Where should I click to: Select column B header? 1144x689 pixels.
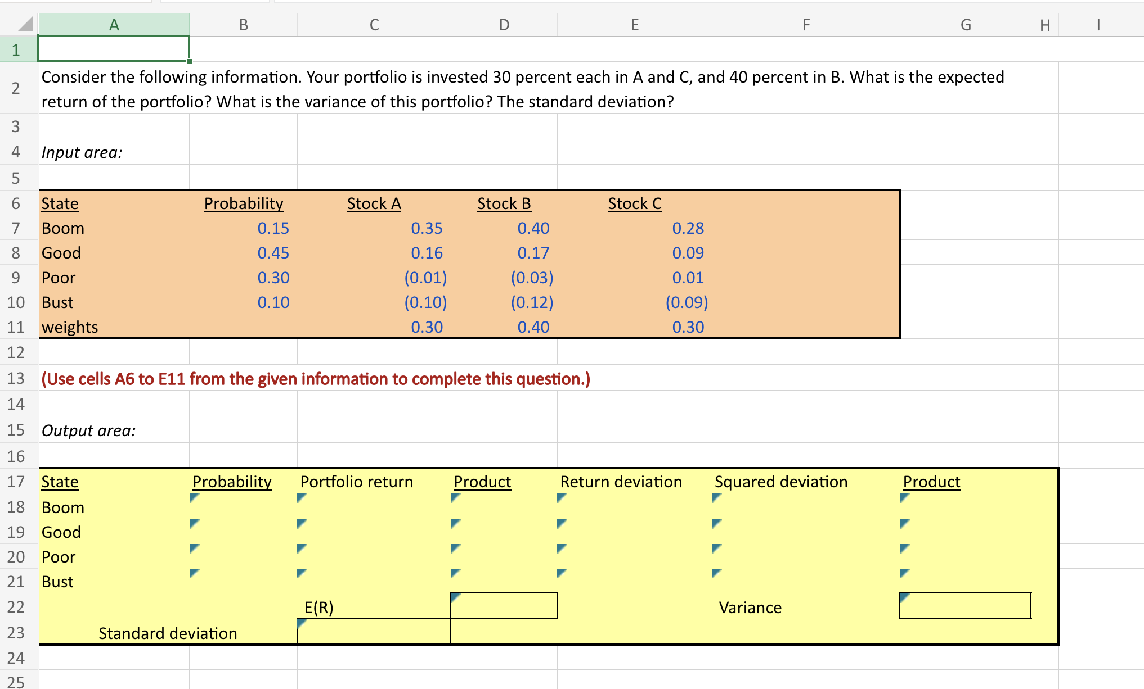pos(243,25)
